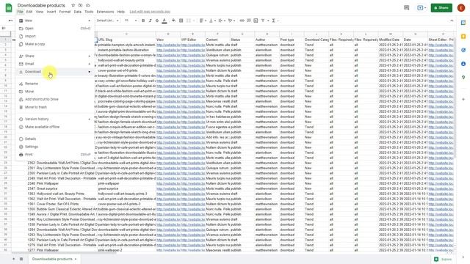The image size is (470, 264).
Task: Select the Download menu entry
Action: pyautogui.click(x=54, y=72)
